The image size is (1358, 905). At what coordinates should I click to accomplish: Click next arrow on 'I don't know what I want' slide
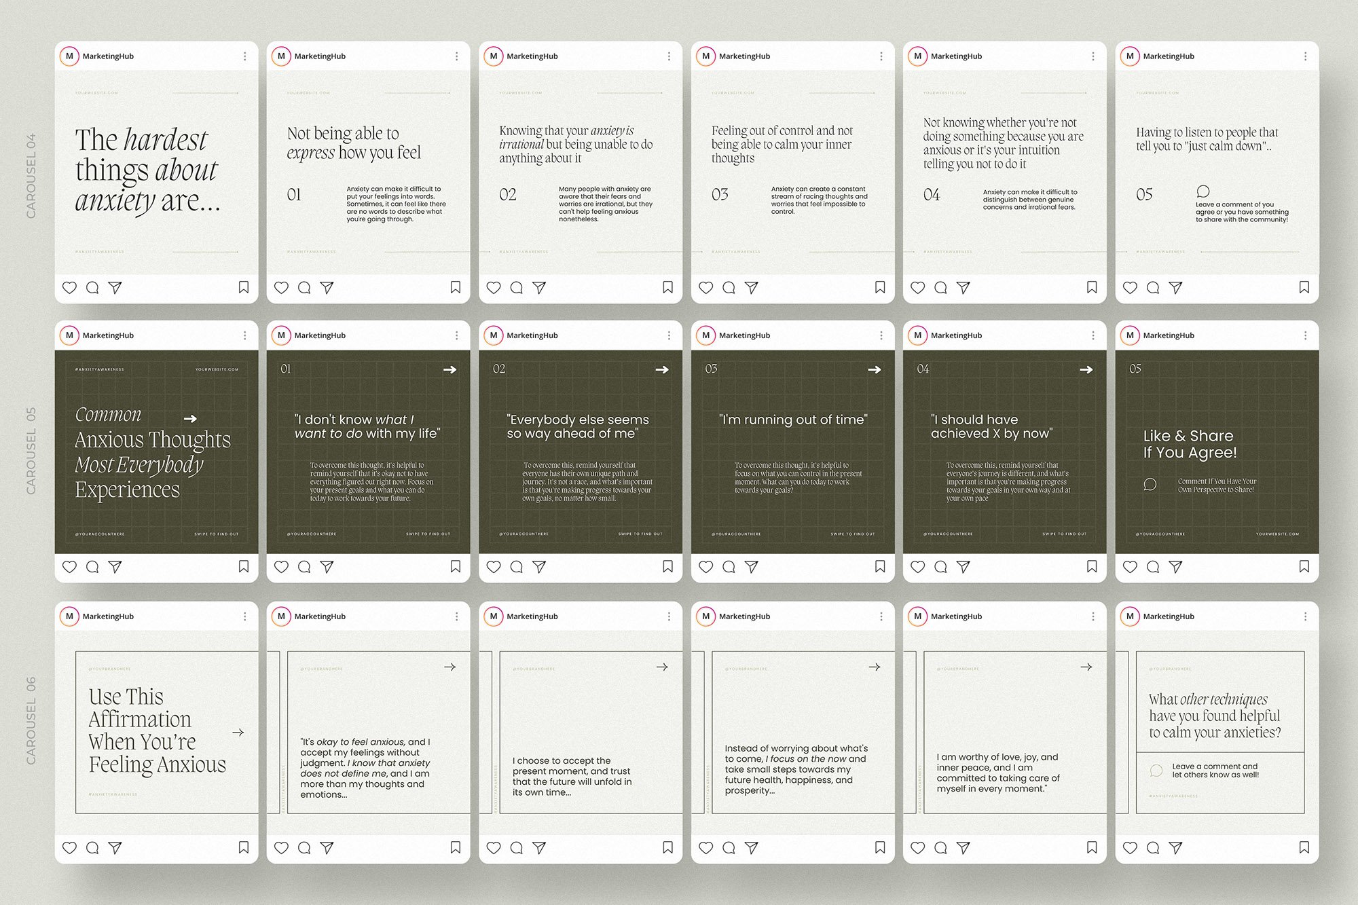449,370
